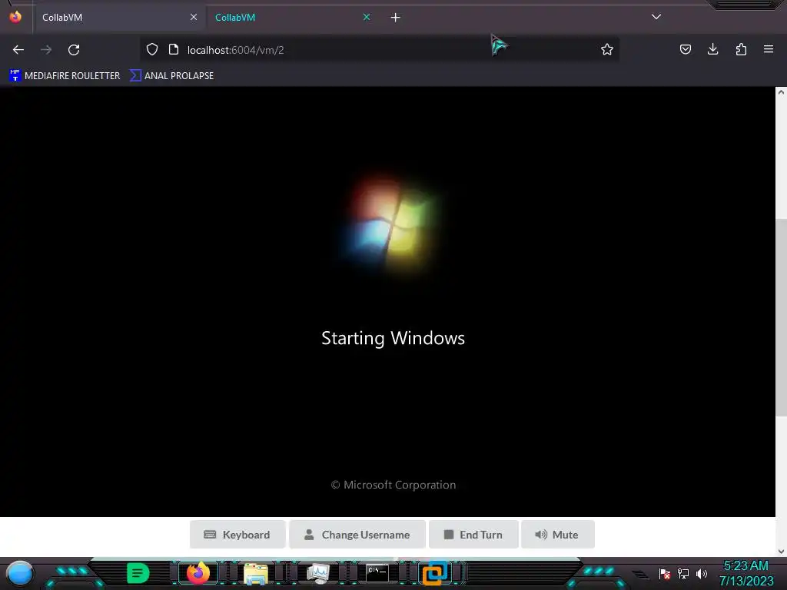Close the first CollabVM tab
Screen dimensions: 787x590
point(194,17)
